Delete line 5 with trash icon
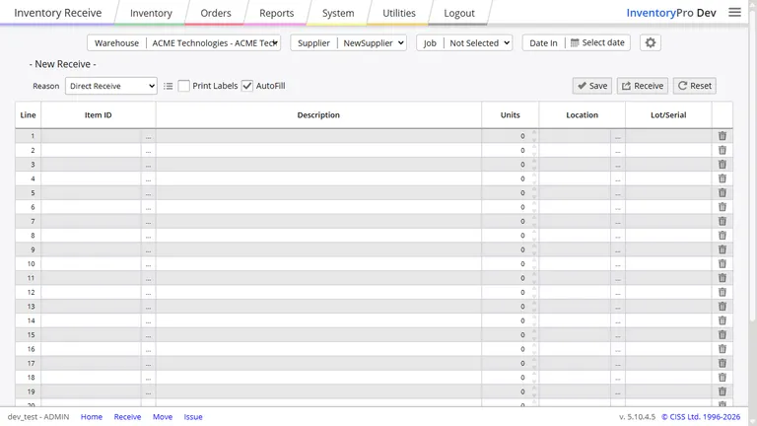This screenshot has width=757, height=426. pyautogui.click(x=723, y=192)
